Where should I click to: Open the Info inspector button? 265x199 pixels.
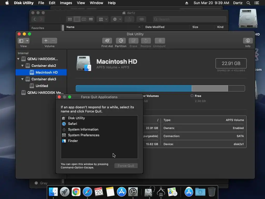point(248,41)
